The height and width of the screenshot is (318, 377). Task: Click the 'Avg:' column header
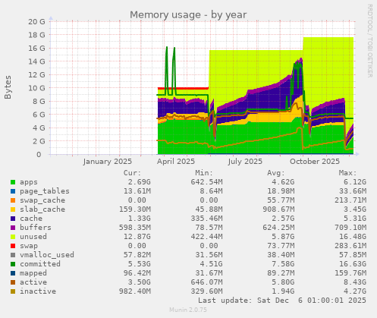(276, 173)
